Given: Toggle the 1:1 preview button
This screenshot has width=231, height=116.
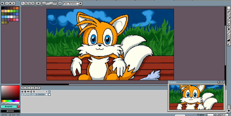Looking at the screenshot, I should (x=229, y=107).
